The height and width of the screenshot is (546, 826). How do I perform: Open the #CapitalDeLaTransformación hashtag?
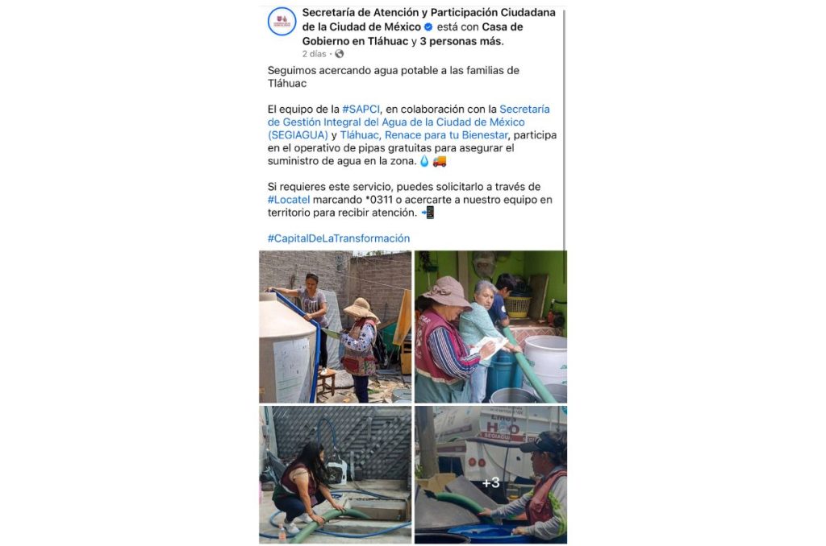tap(339, 238)
